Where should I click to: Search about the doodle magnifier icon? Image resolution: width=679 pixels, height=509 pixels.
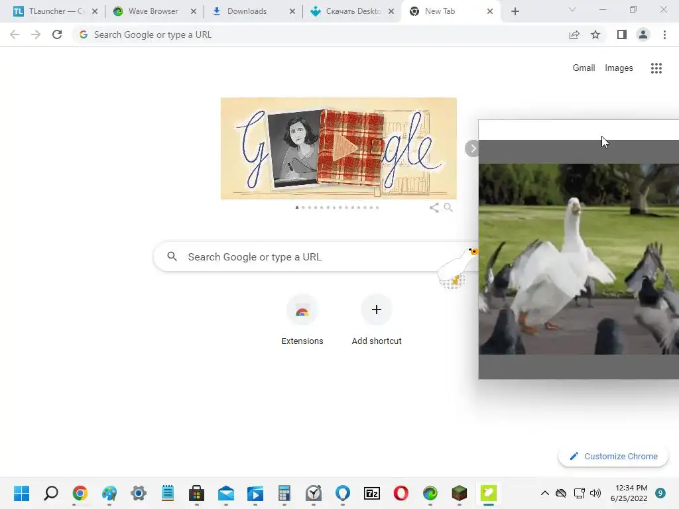point(448,207)
